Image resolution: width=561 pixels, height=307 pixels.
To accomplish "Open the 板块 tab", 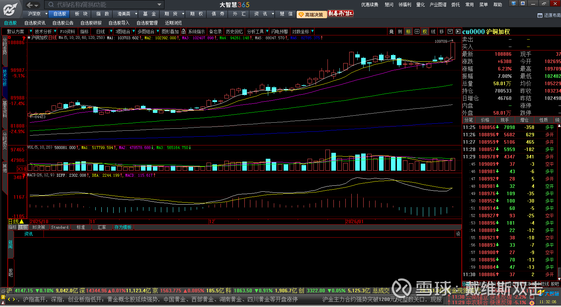I will pos(81,14).
